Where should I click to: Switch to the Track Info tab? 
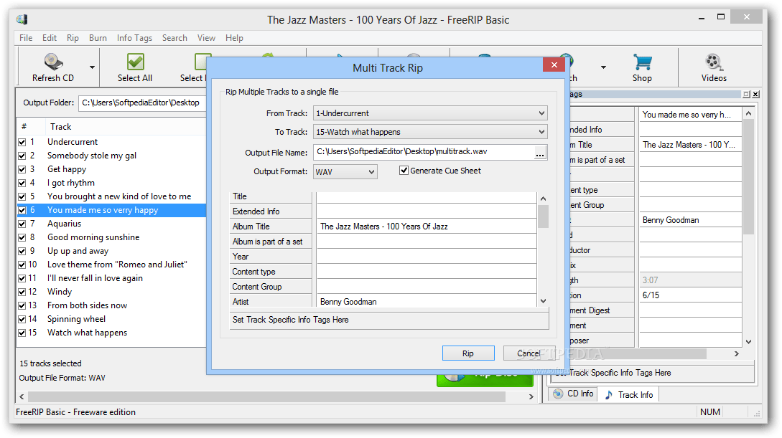point(628,395)
